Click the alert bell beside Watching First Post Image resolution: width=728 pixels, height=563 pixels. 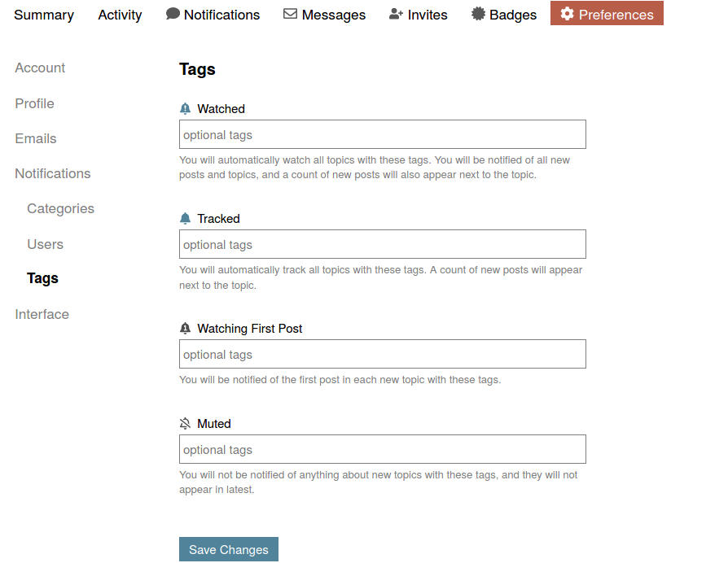click(x=185, y=328)
